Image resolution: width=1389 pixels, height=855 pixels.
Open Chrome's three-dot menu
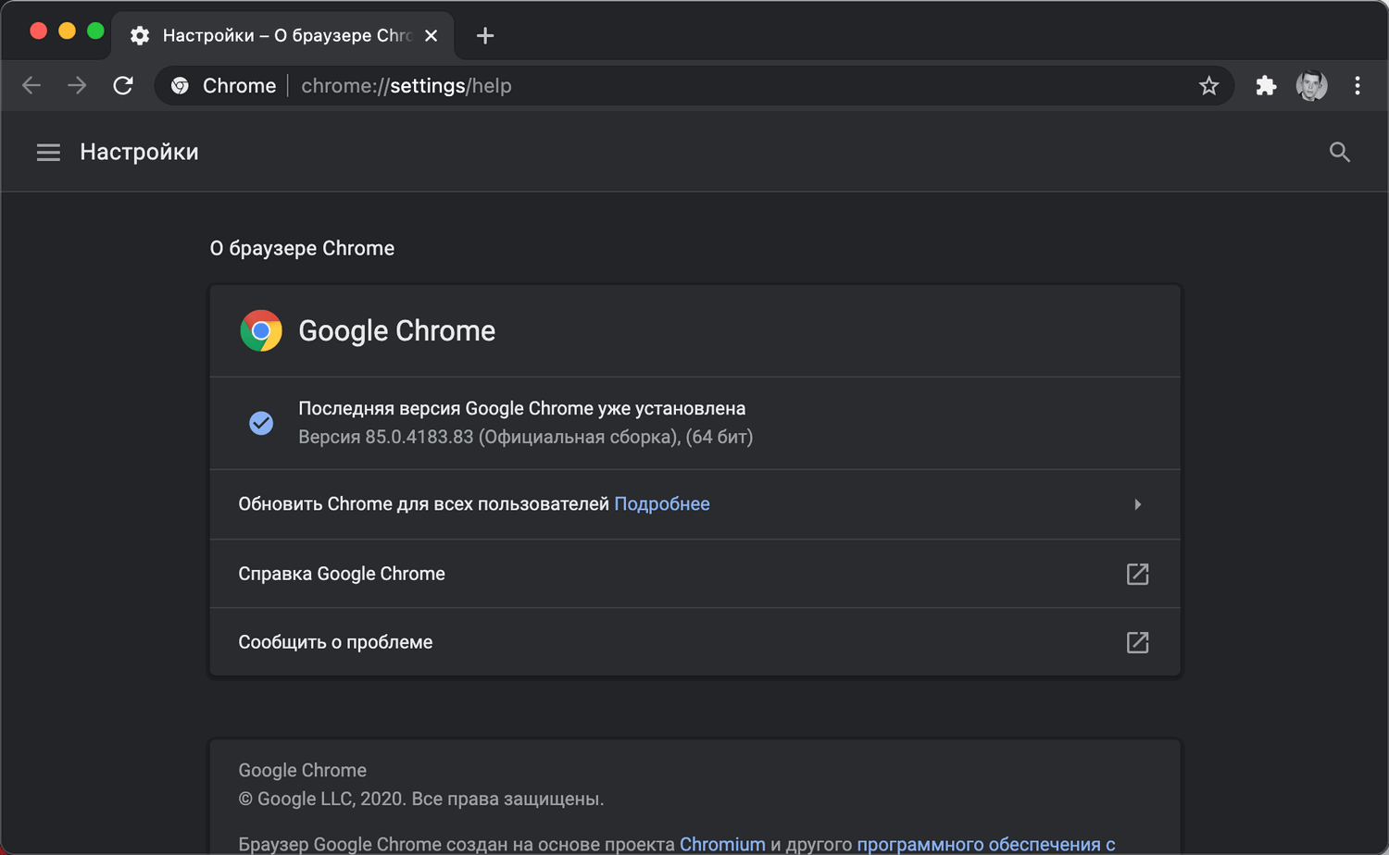coord(1358,85)
